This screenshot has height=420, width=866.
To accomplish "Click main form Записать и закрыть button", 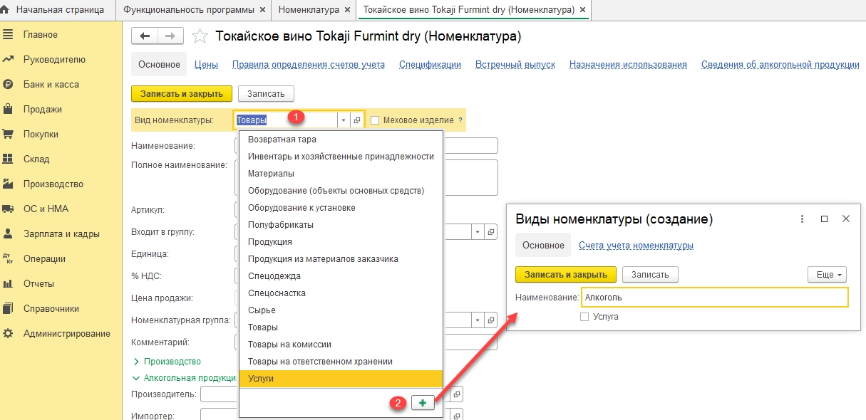I will coord(182,93).
